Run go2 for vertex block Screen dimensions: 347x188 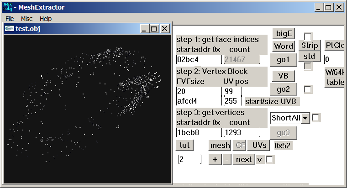pyautogui.click(x=283, y=89)
